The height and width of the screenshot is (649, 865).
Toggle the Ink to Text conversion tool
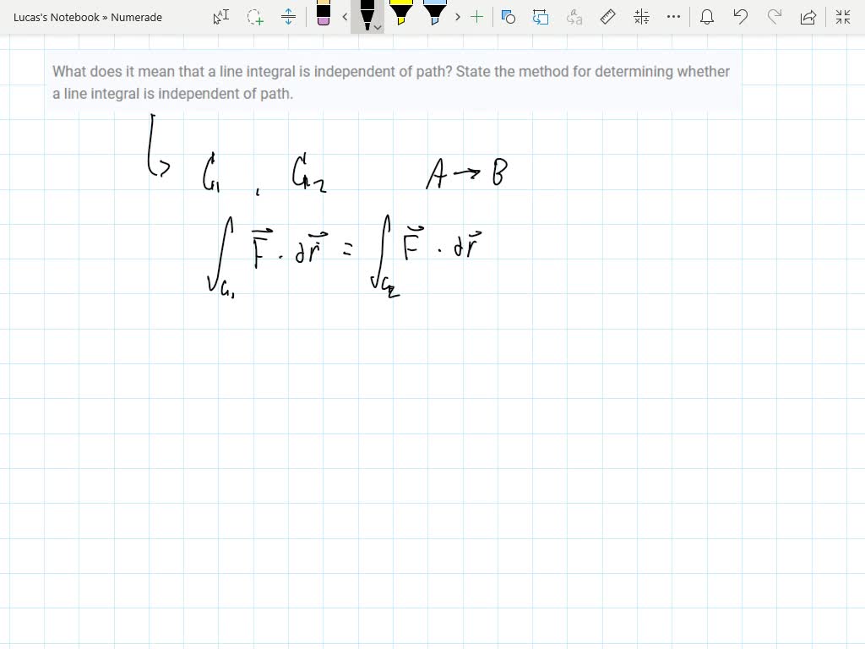click(574, 17)
